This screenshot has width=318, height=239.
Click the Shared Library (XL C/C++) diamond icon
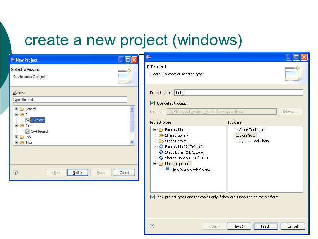tap(161, 158)
